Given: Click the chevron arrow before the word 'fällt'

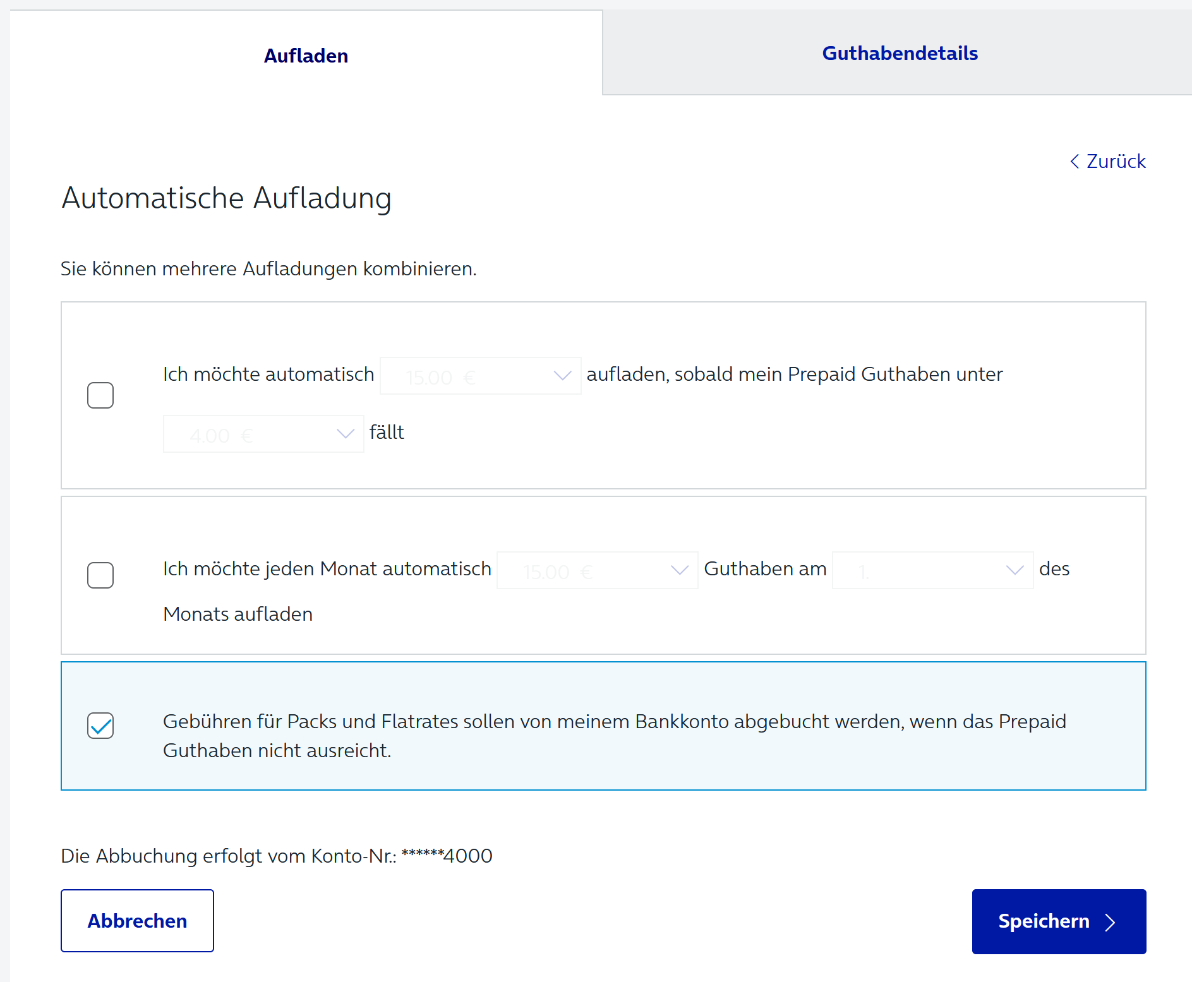Looking at the screenshot, I should [345, 434].
